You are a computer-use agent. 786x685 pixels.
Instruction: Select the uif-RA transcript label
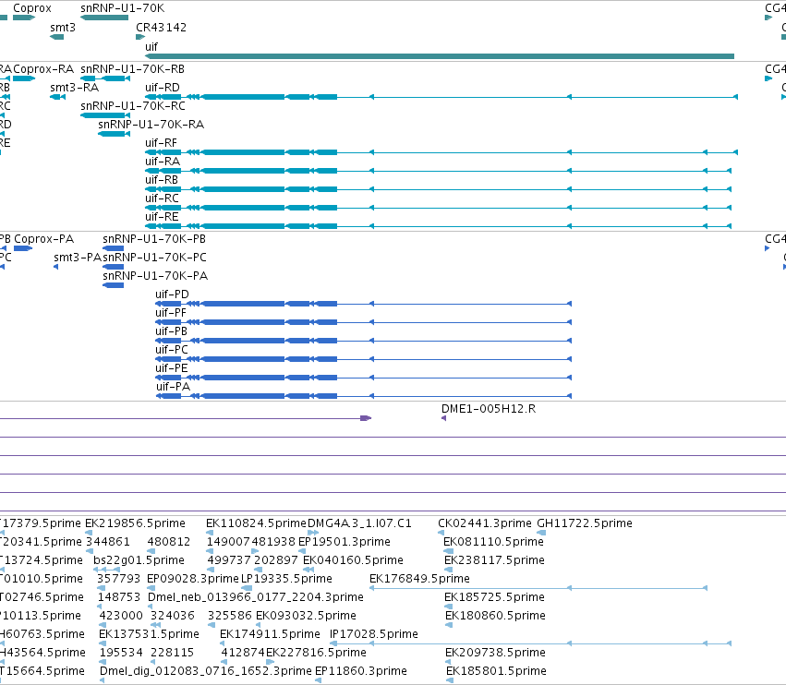pyautogui.click(x=163, y=162)
